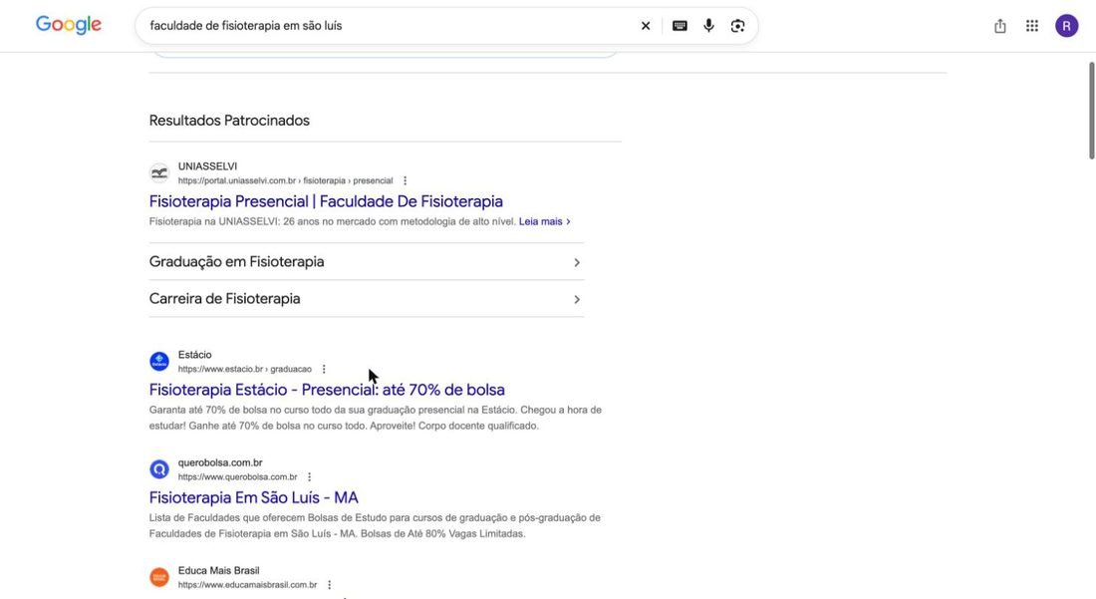Click the Resultados Patrocinados heading

click(x=229, y=121)
